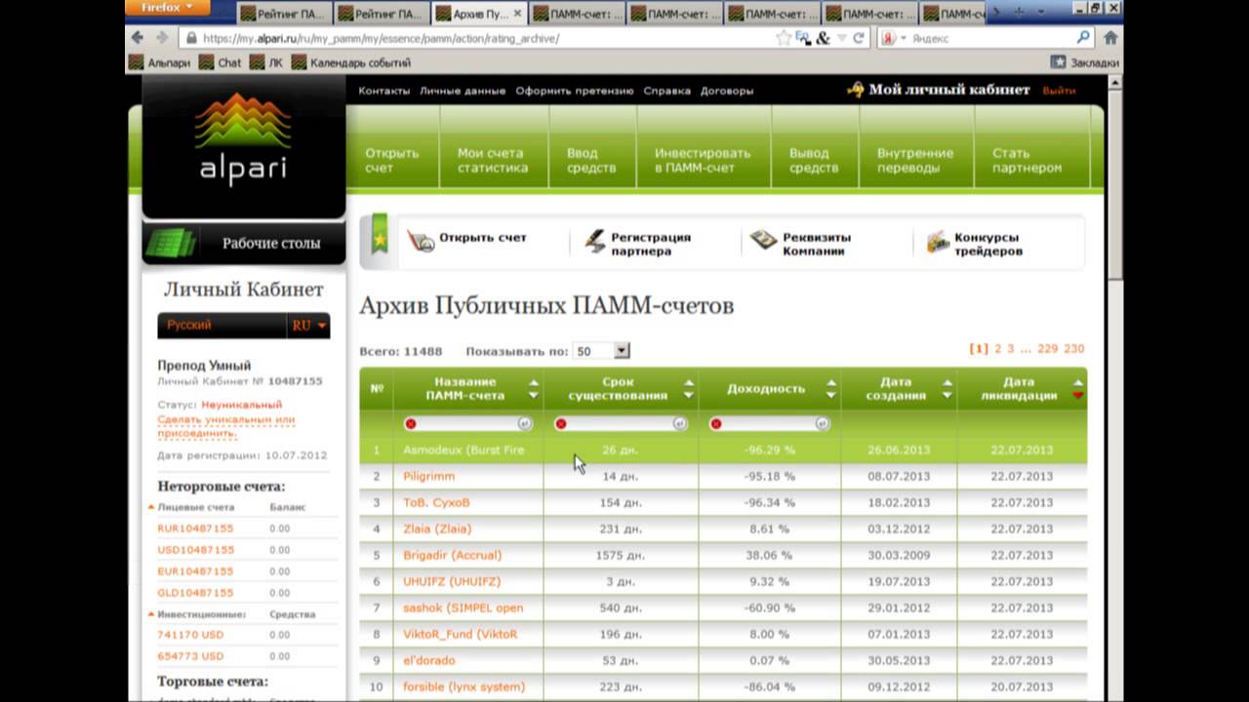Image resolution: width=1249 pixels, height=702 pixels.
Task: Click the browser forward arrow
Action: coord(162,38)
